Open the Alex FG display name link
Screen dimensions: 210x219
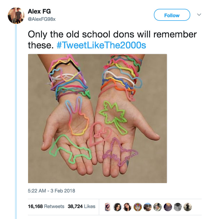click(x=39, y=11)
